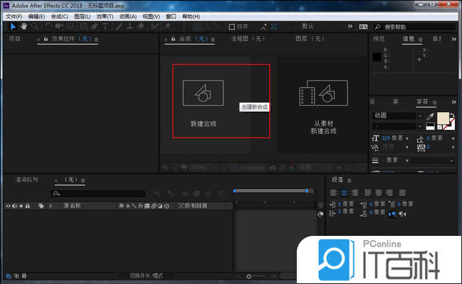Viewport: 462px width, 284px height.
Task: Select the Type (T) tool
Action: [105, 26]
